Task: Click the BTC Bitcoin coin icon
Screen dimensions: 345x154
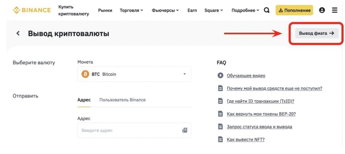Action: click(85, 74)
